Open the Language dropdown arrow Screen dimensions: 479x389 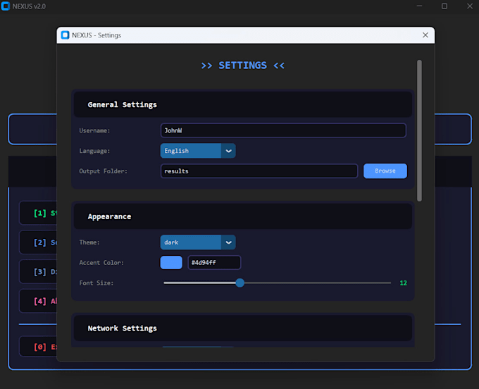click(228, 151)
